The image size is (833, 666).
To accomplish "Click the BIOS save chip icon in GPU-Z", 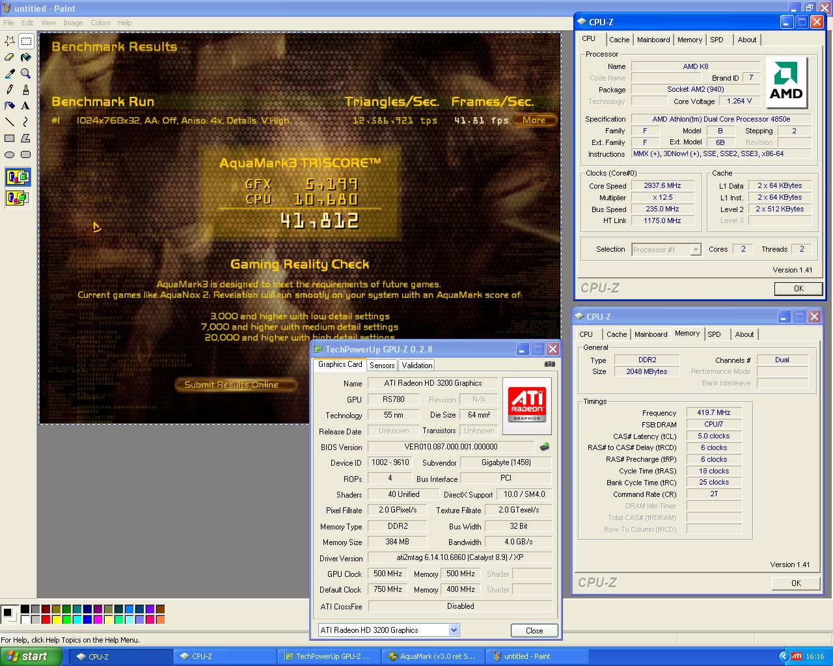I will pos(545,447).
